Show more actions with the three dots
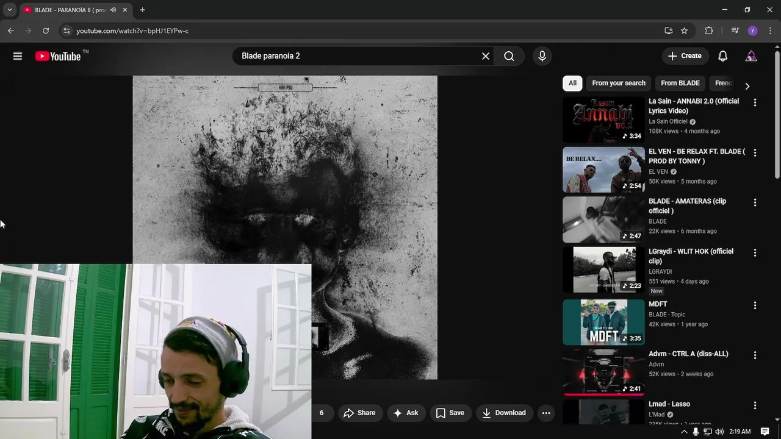The width and height of the screenshot is (781, 439). [x=546, y=413]
